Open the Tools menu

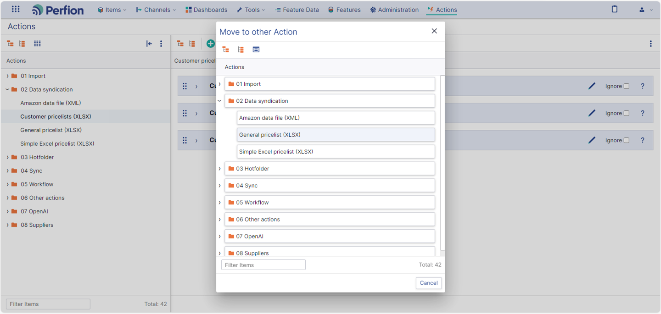click(251, 10)
